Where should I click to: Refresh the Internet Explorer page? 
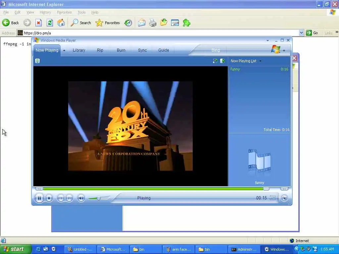point(50,23)
